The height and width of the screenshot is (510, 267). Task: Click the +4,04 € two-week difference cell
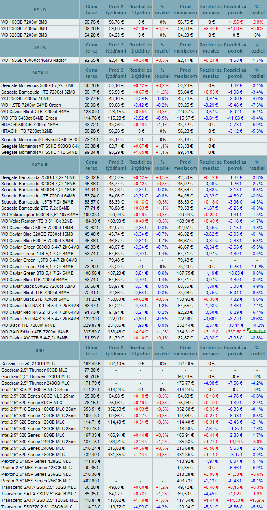pyautogui.click(x=141, y=332)
